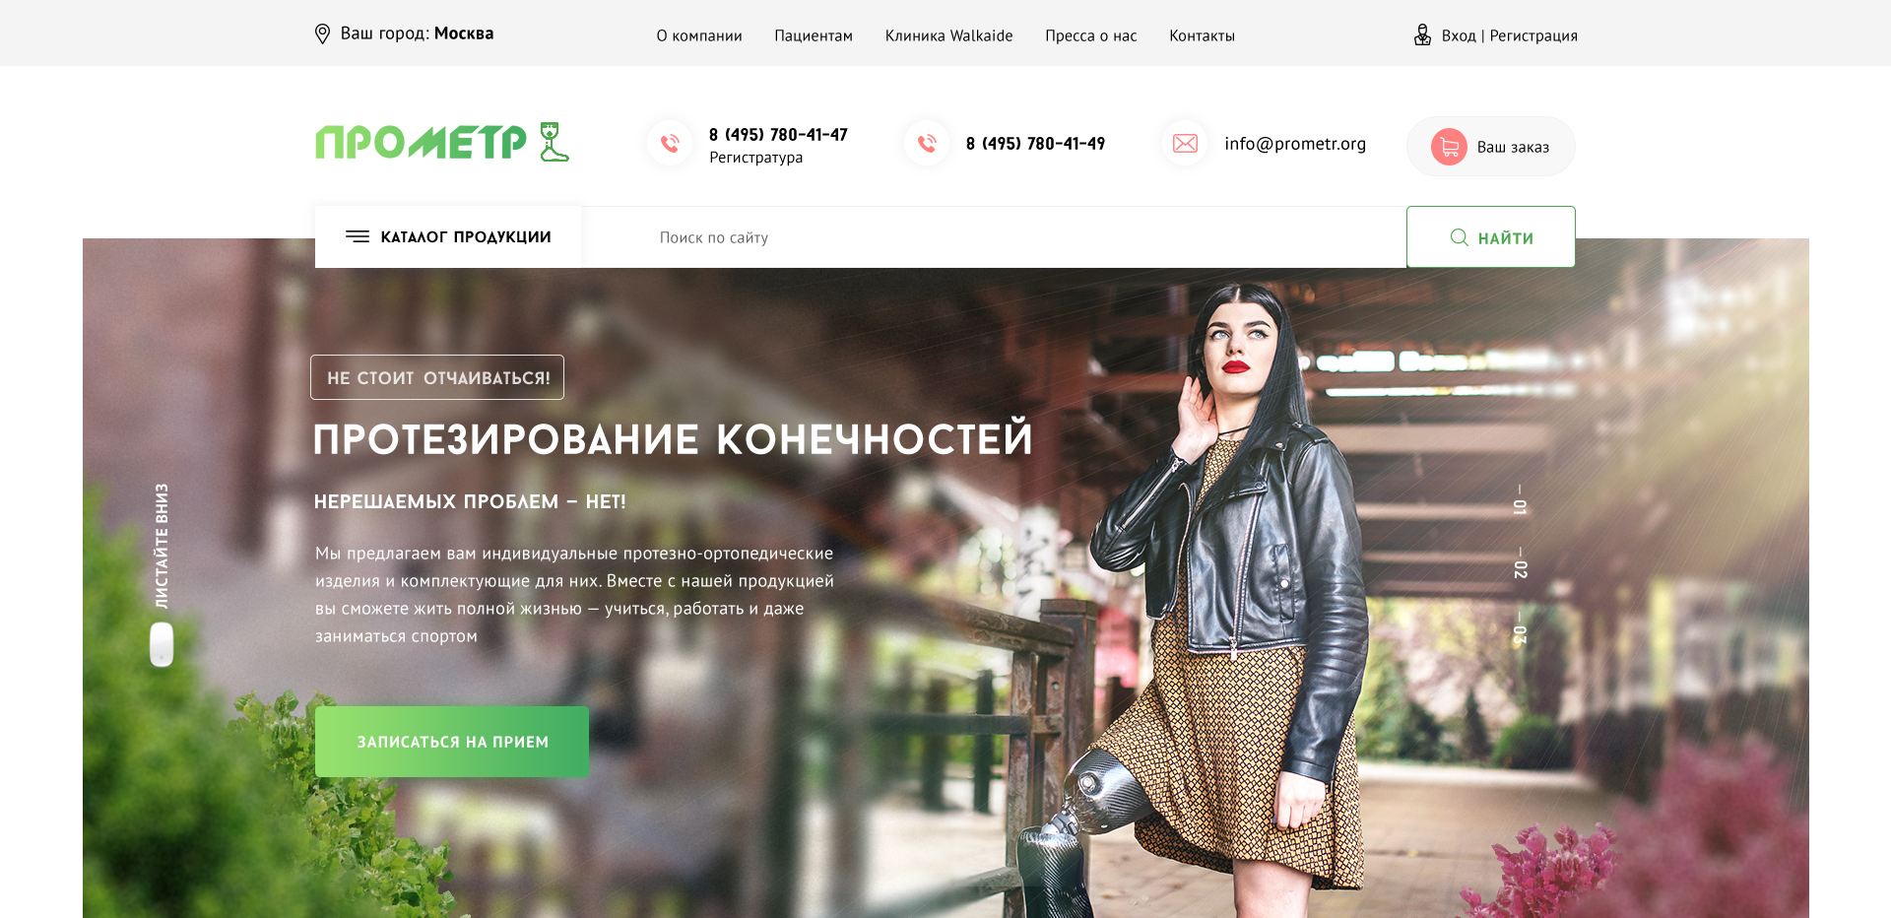Click the Поиск по сайту search field
The image size is (1891, 918).
pyautogui.click(x=994, y=237)
